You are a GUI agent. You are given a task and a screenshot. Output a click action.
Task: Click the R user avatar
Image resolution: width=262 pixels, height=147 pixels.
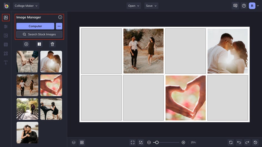click(x=252, y=6)
